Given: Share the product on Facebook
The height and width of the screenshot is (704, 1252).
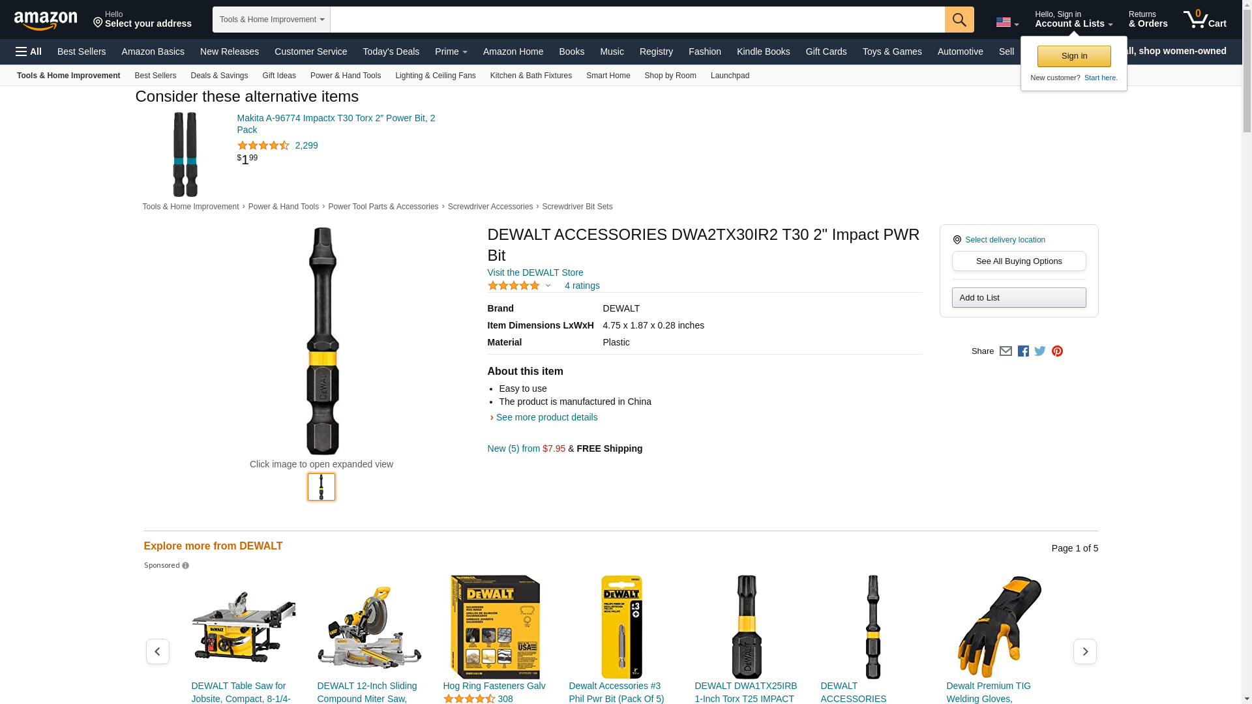Looking at the screenshot, I should click(x=1023, y=351).
